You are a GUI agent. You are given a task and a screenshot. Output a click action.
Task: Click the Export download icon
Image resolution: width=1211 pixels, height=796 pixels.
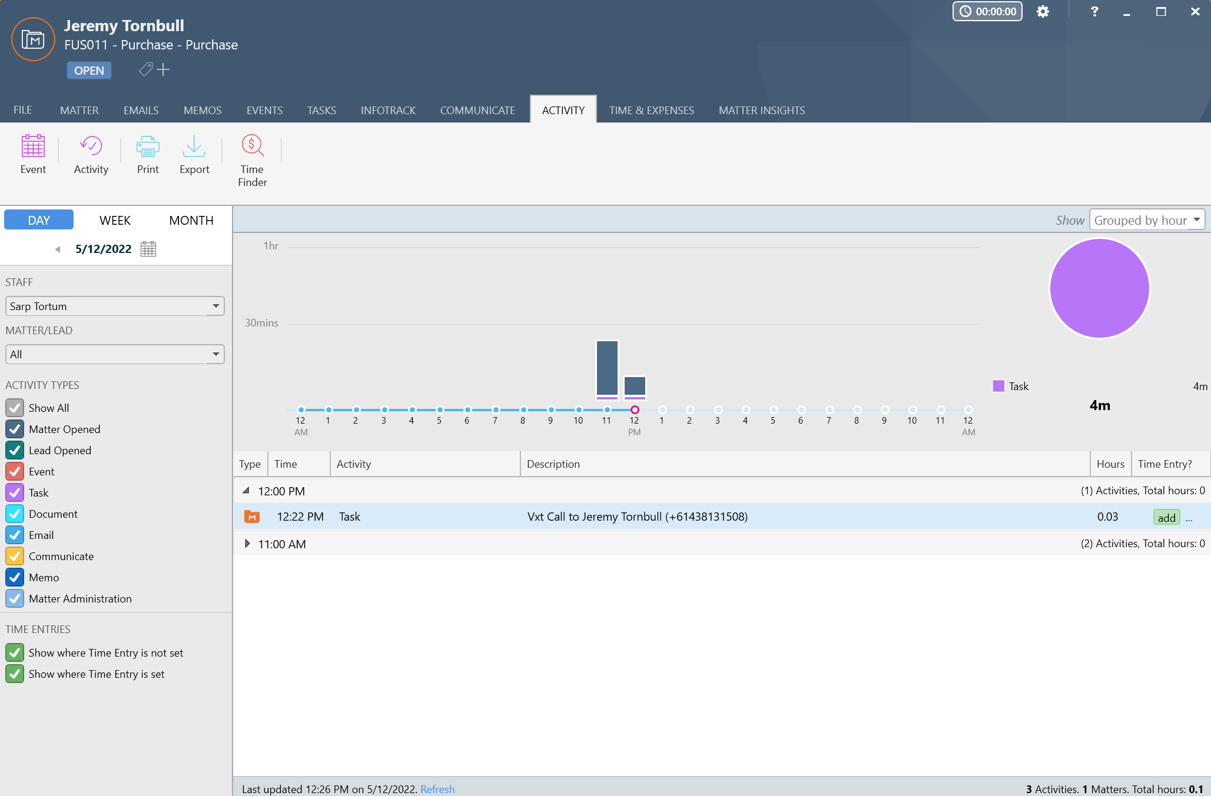coord(194,147)
